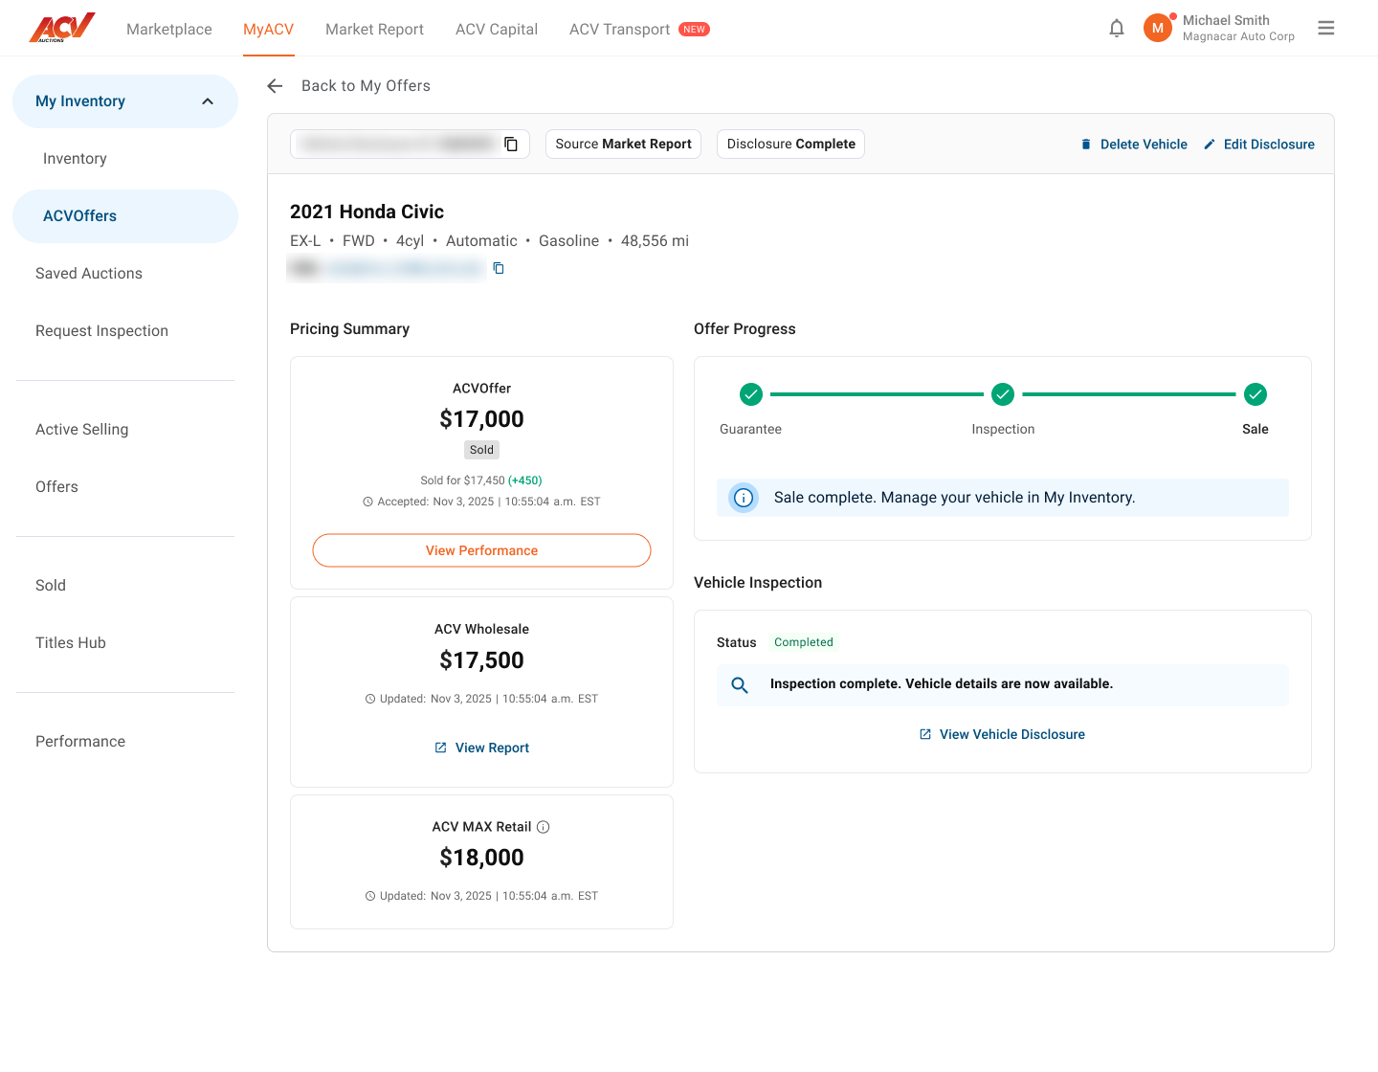Click the Sold status badge
The height and width of the screenshot is (1072, 1378).
(x=482, y=450)
